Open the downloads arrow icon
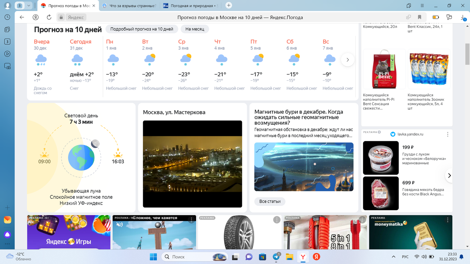The height and width of the screenshot is (264, 470). pos(463,17)
